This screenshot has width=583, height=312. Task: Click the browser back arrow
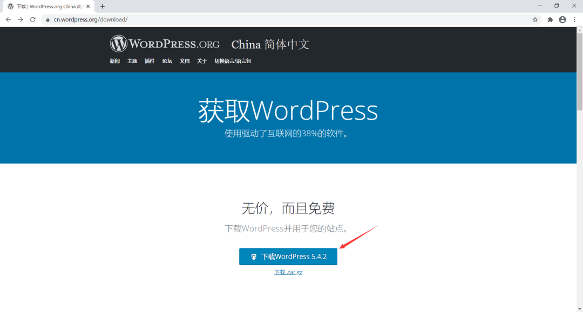tap(8, 19)
